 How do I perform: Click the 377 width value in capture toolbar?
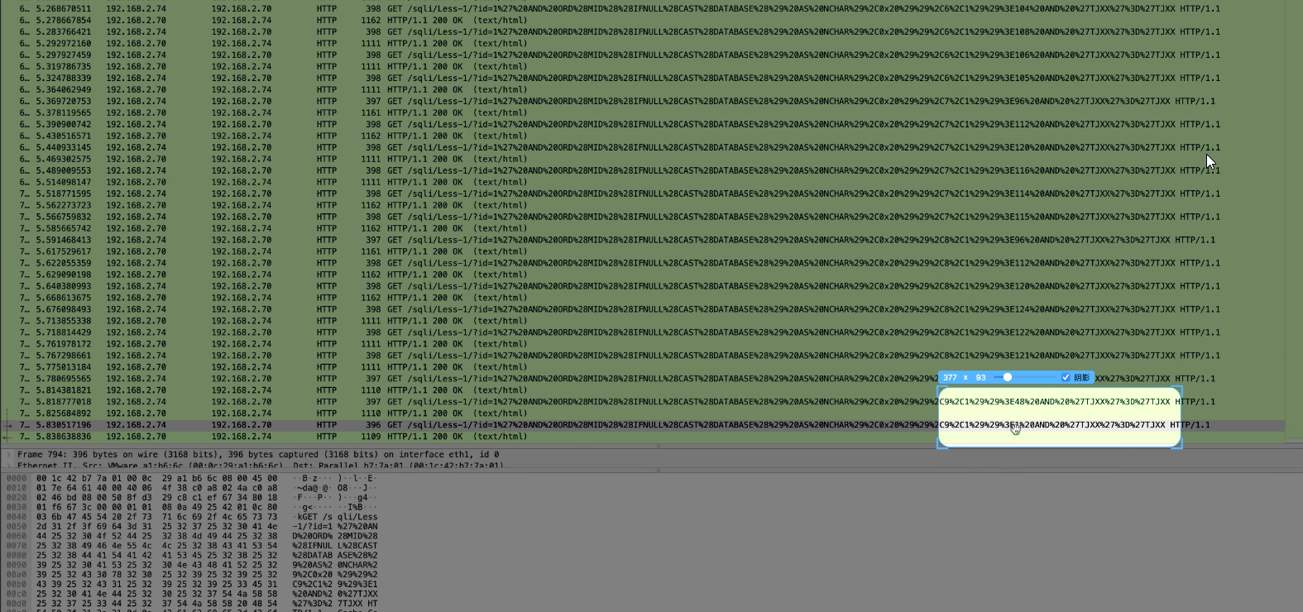950,377
